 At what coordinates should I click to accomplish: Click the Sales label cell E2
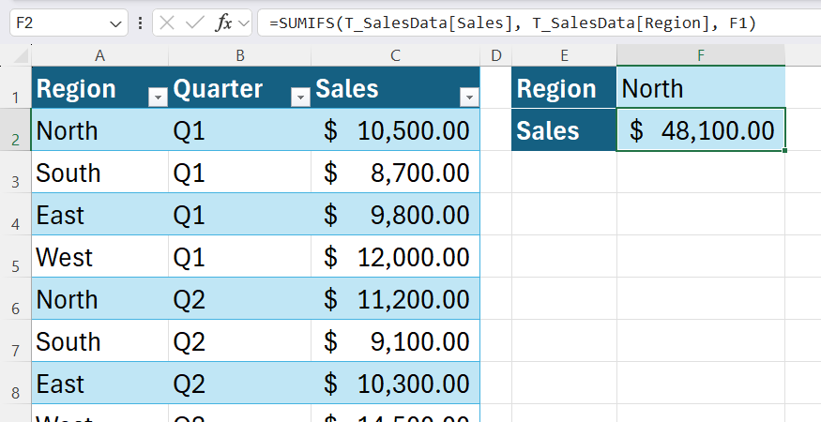(565, 129)
